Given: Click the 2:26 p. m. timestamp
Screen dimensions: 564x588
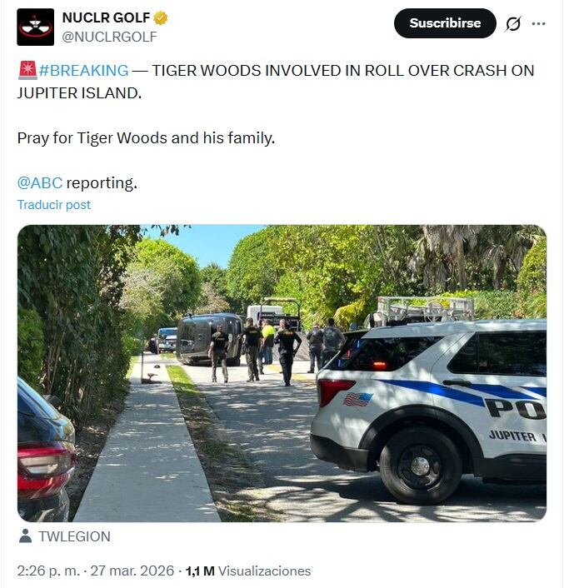Looking at the screenshot, I should [48, 571].
